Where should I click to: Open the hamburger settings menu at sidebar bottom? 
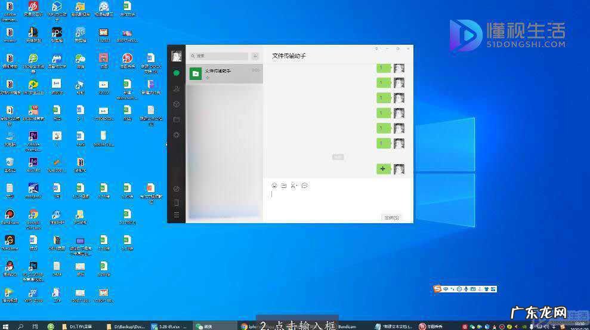(x=177, y=215)
